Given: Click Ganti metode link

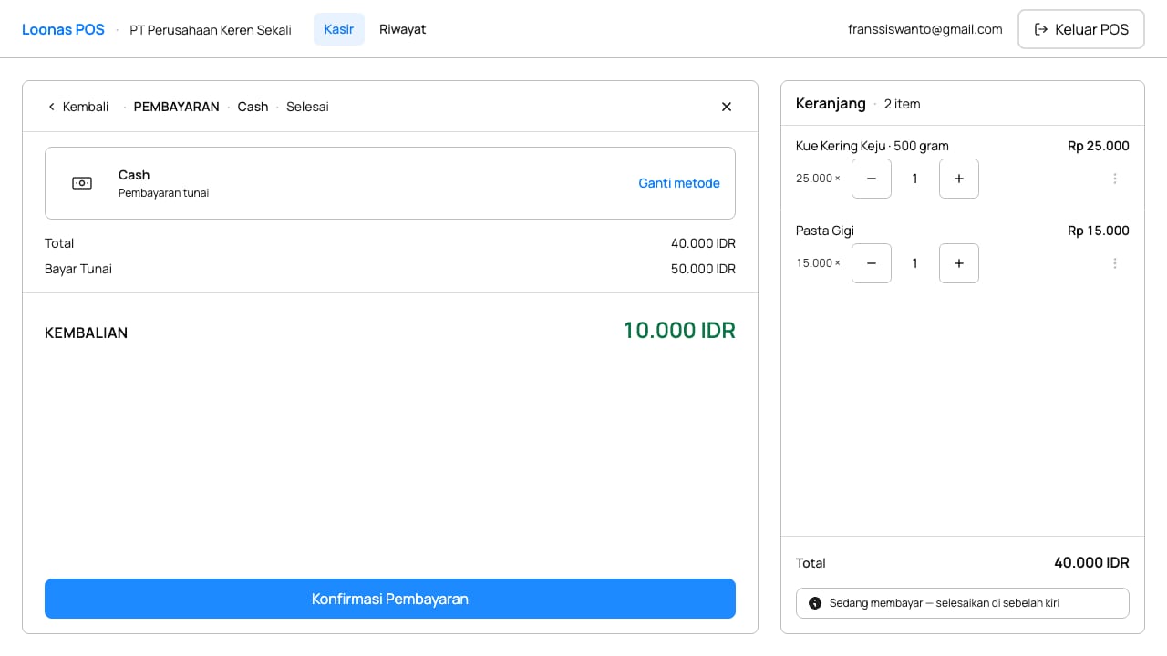Looking at the screenshot, I should 679,183.
